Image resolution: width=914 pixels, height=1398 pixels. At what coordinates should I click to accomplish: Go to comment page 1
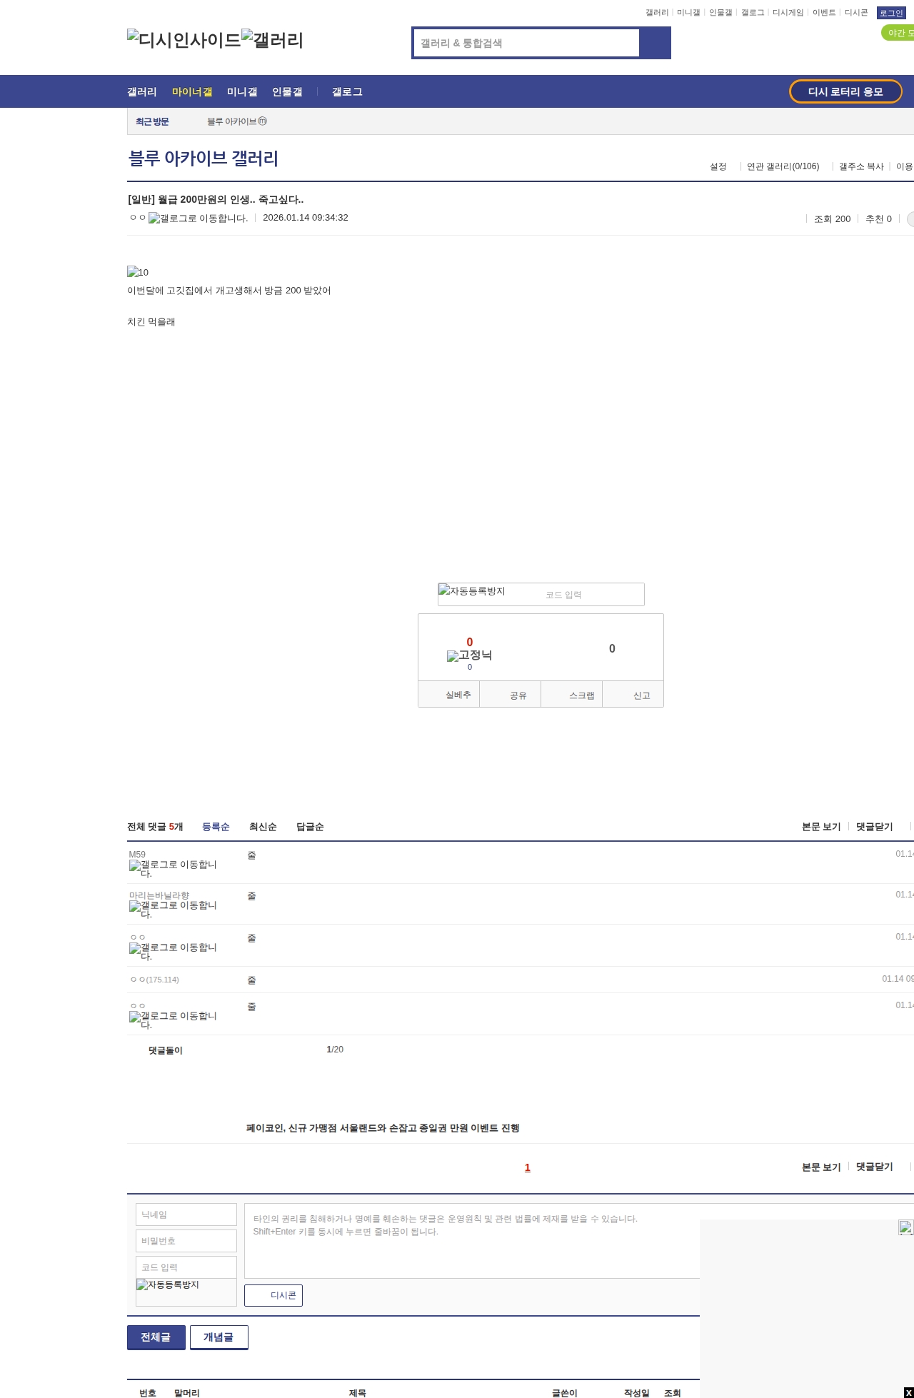528,1167
